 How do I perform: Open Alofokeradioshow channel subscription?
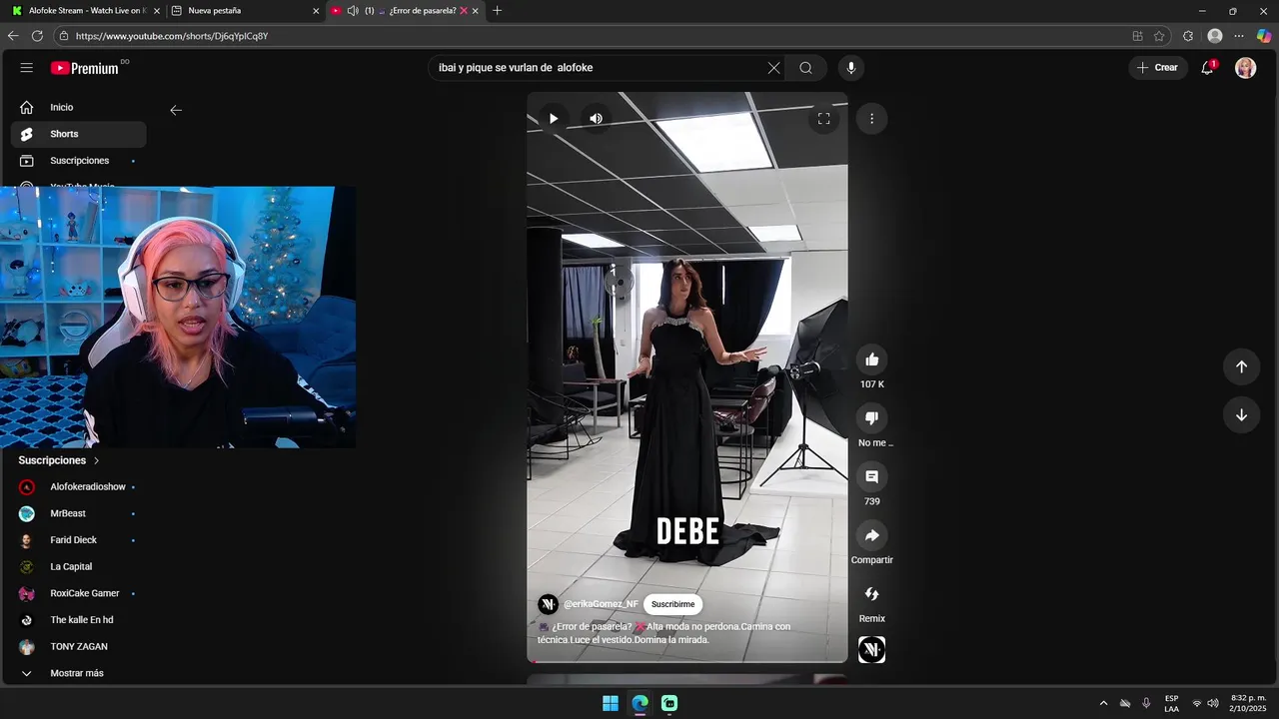(x=78, y=487)
